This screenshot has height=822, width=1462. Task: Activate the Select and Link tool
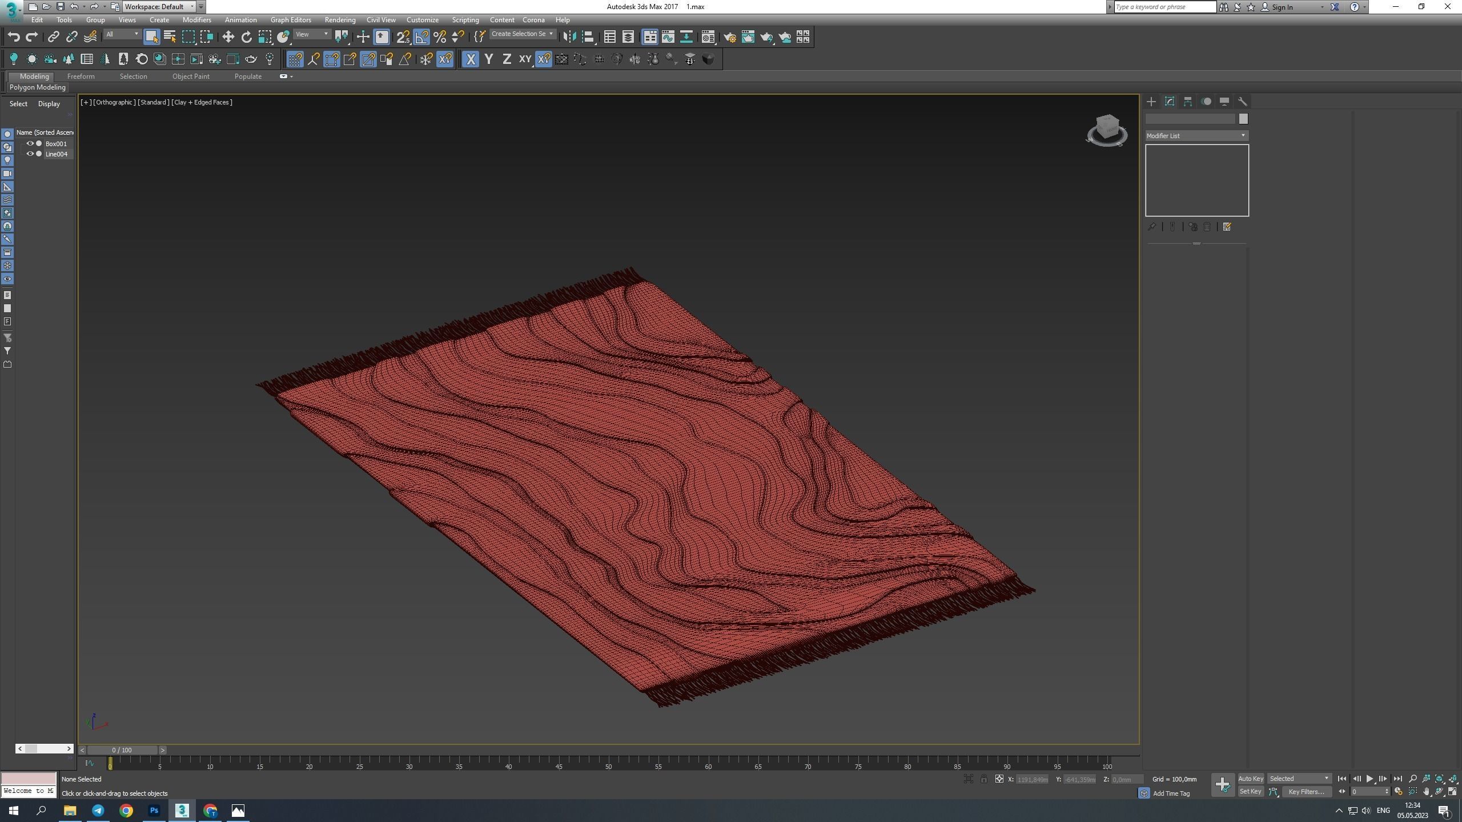(x=53, y=37)
